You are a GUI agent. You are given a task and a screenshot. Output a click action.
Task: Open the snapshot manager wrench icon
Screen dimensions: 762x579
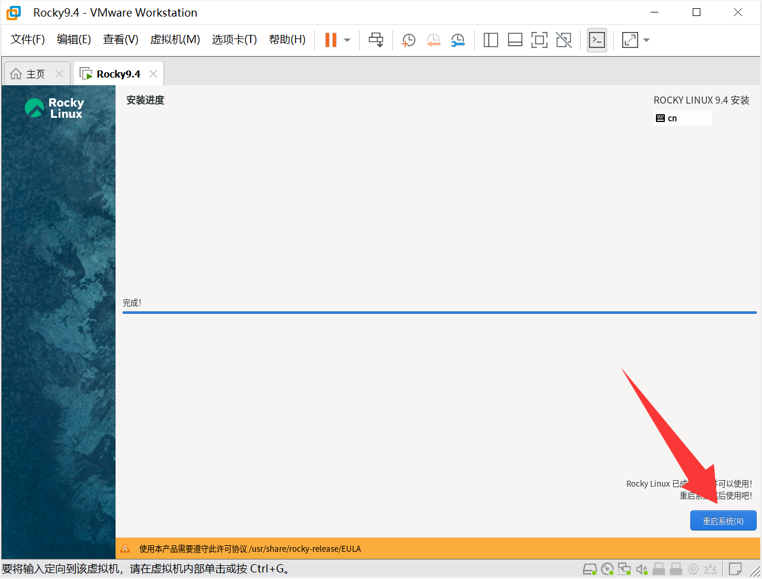pos(457,40)
